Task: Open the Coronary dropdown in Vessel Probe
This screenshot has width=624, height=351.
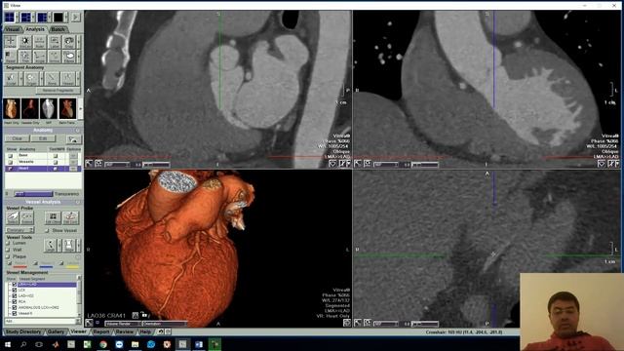Action: 20,230
